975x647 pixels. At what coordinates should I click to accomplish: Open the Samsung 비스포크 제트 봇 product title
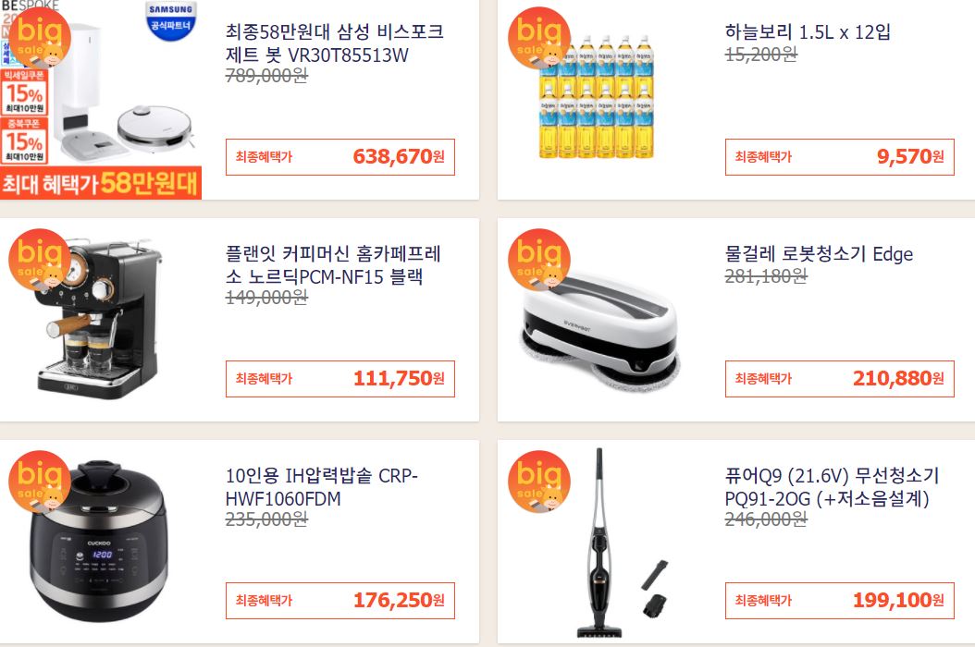pos(335,43)
